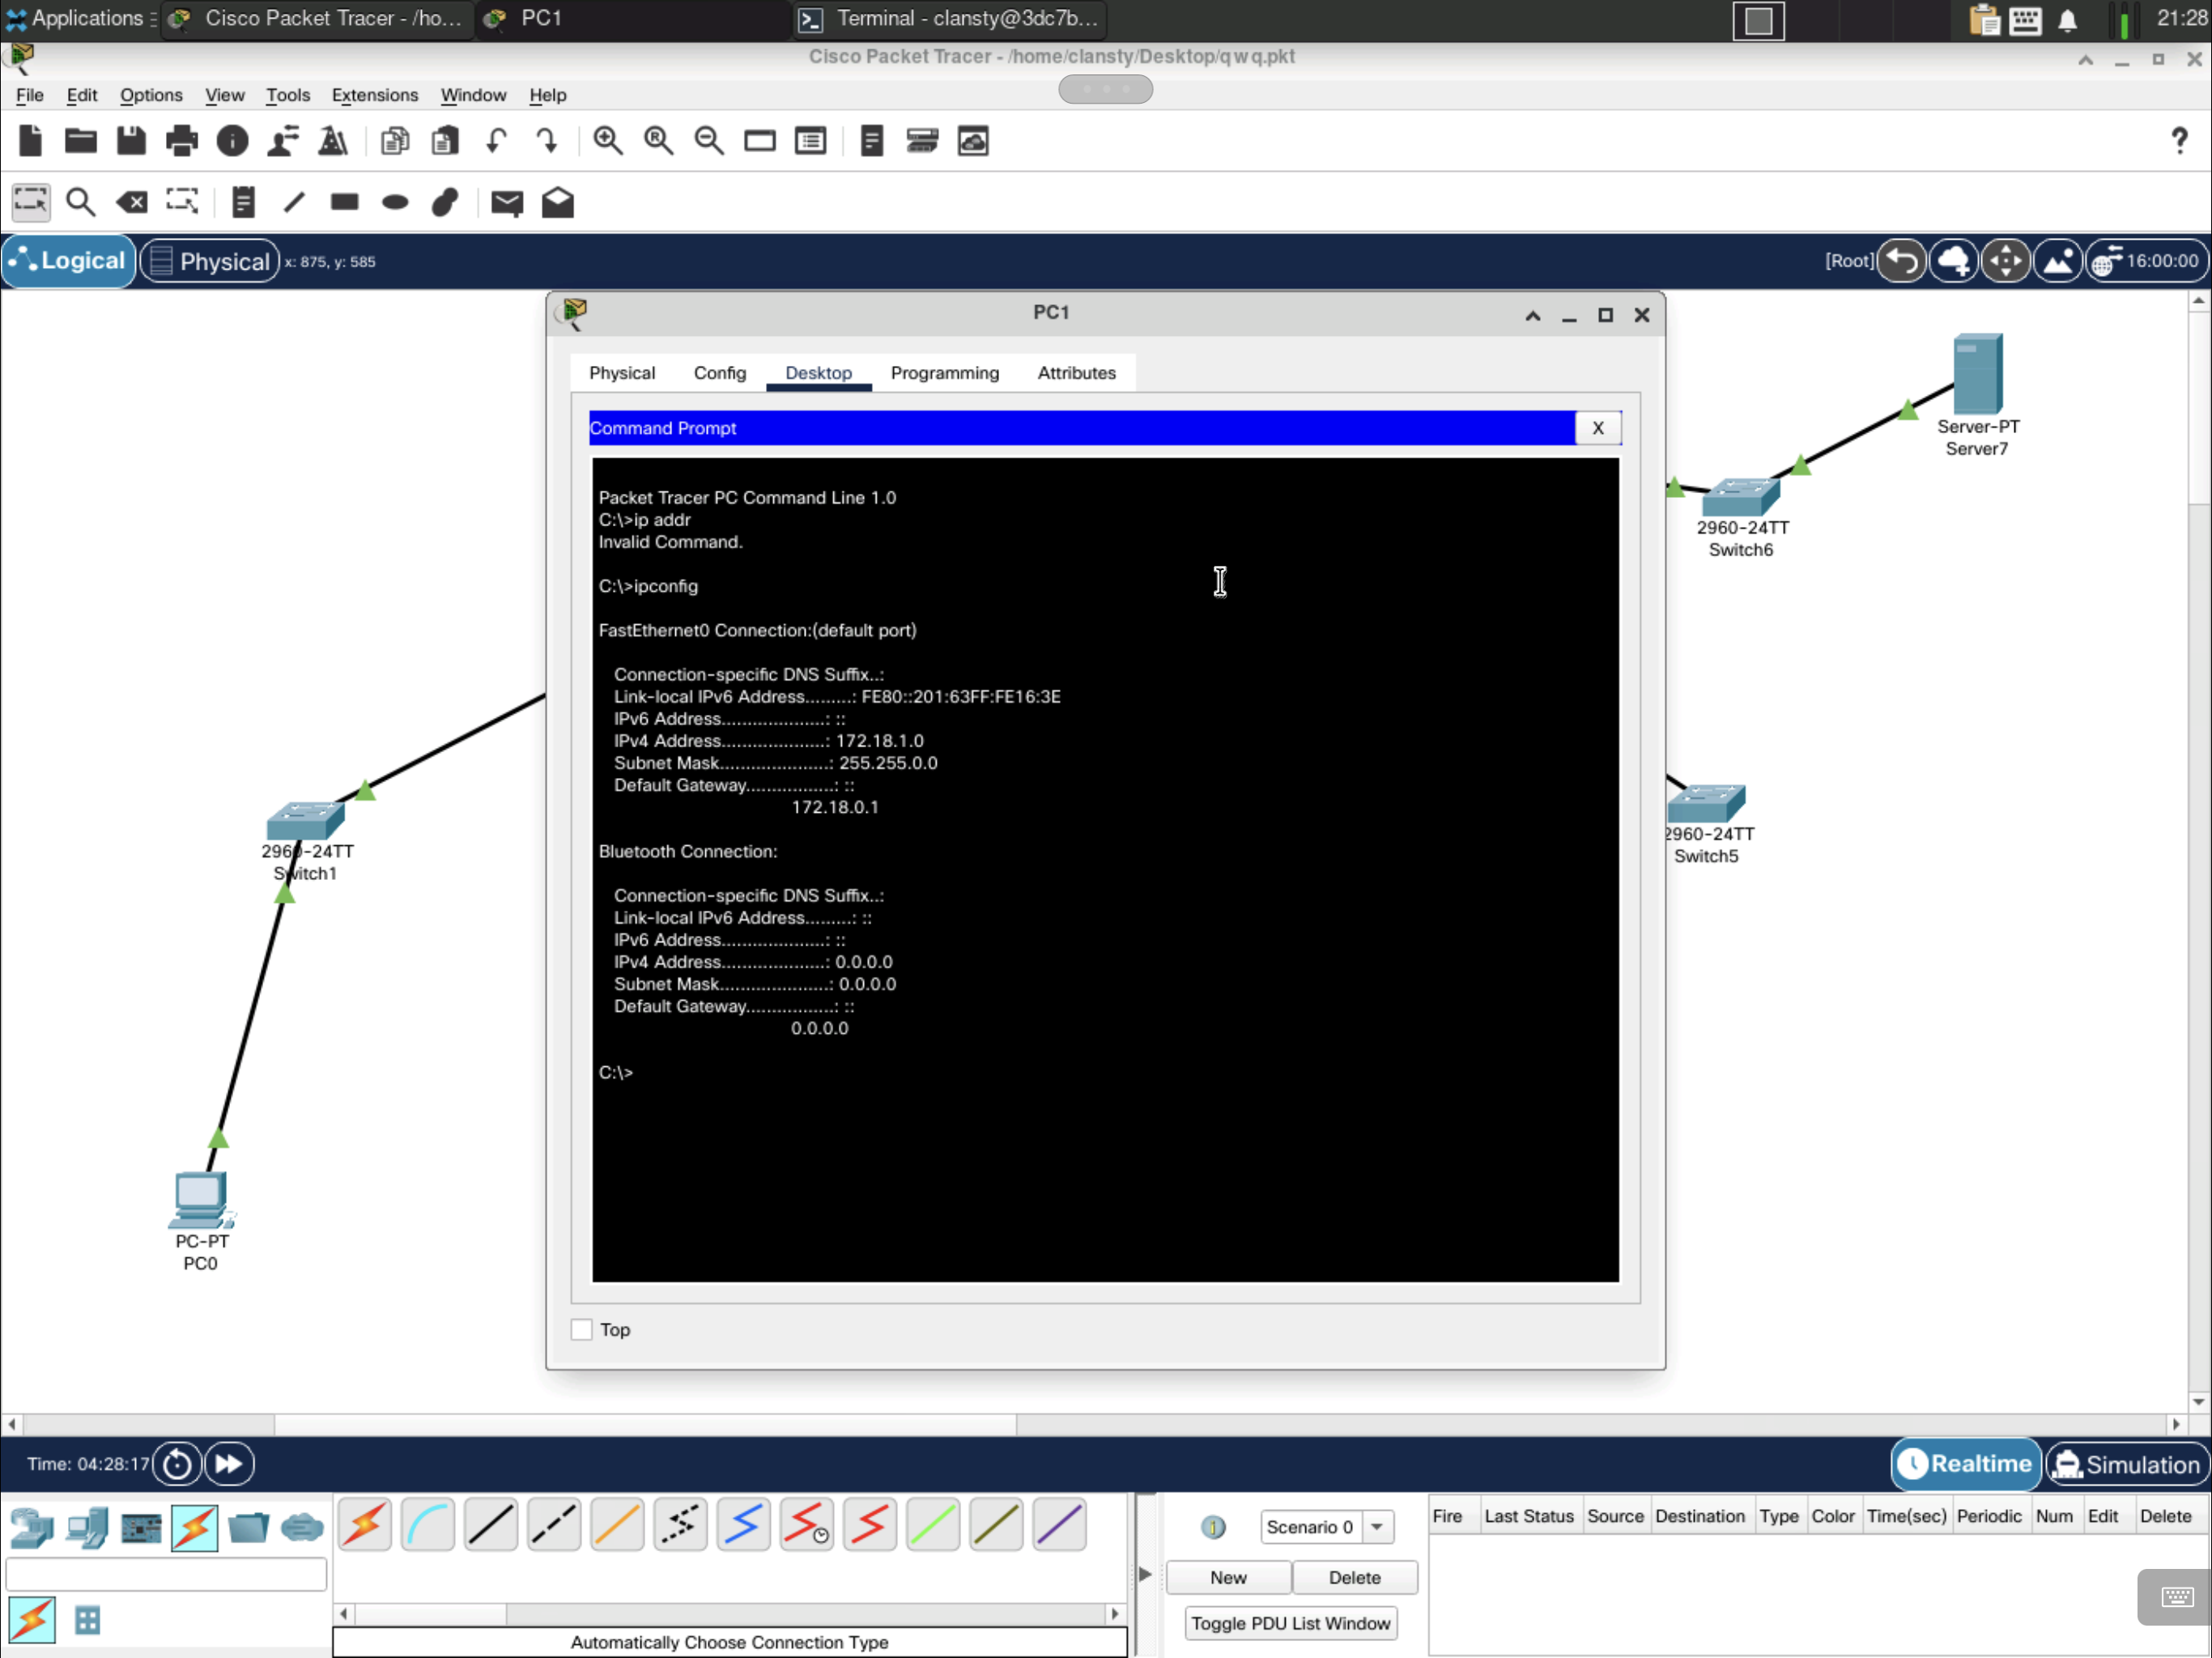Select the Draw Rectangle tool
The image size is (2212, 1658).
pos(345,203)
